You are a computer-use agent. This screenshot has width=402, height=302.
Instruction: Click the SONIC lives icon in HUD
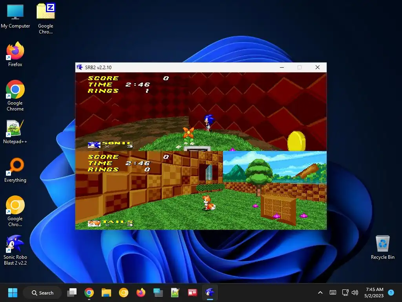(94, 145)
